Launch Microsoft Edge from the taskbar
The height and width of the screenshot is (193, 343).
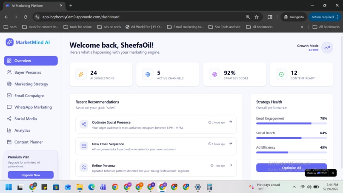[x=91, y=187]
